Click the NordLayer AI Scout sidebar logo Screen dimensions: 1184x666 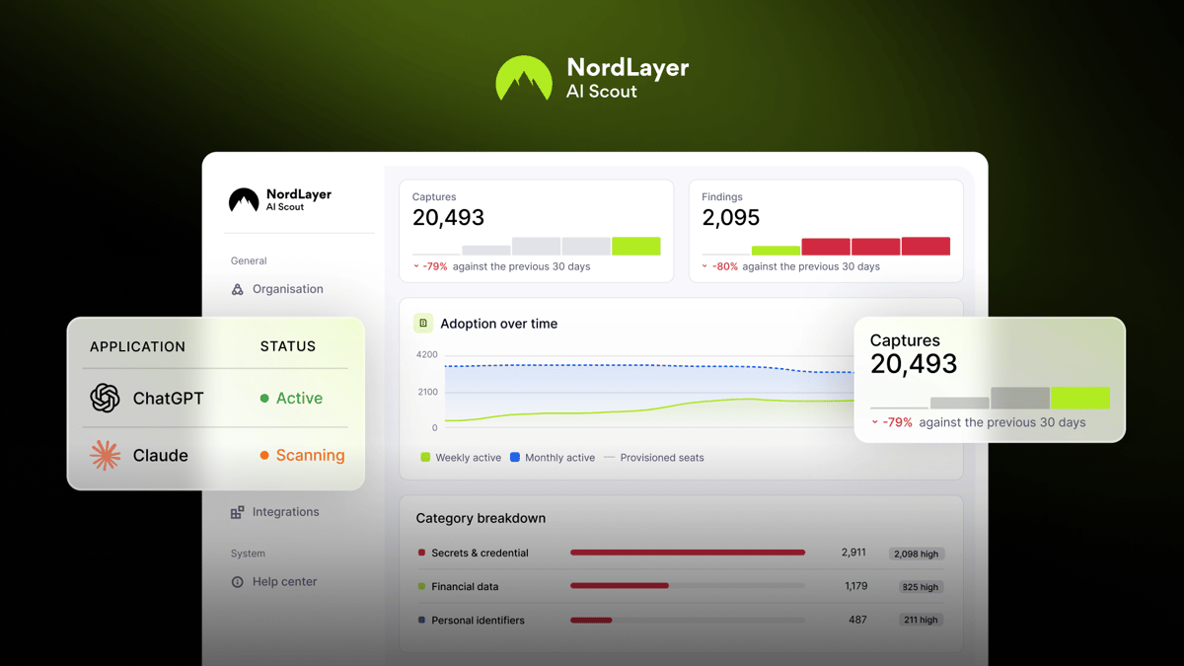280,200
